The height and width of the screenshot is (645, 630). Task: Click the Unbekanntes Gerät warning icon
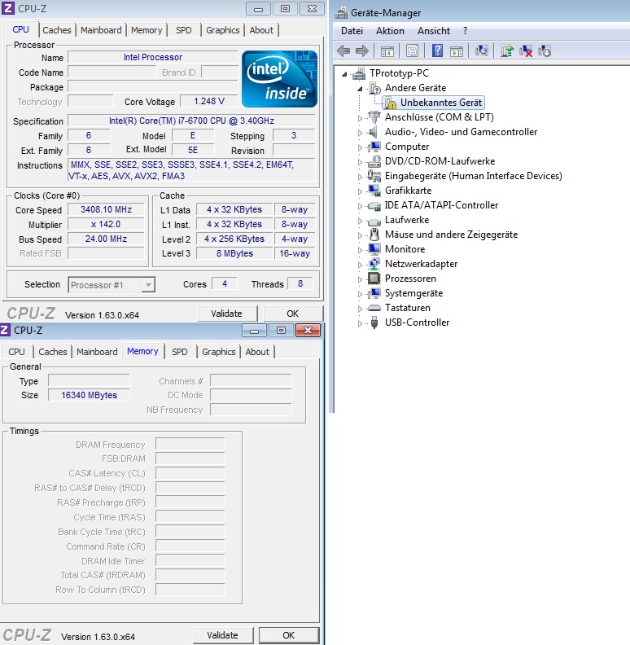point(390,103)
